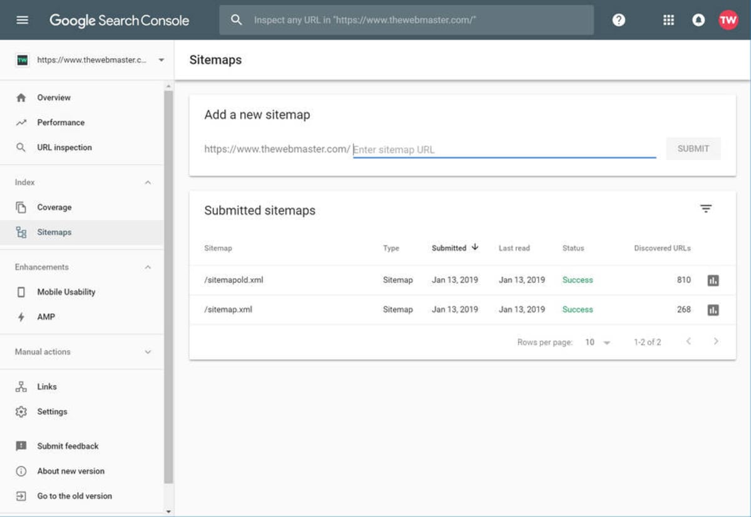
Task: Click the sidebar scrollbar up arrow
Action: pos(168,86)
